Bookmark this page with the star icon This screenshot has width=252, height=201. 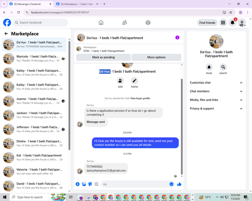pos(231,13)
